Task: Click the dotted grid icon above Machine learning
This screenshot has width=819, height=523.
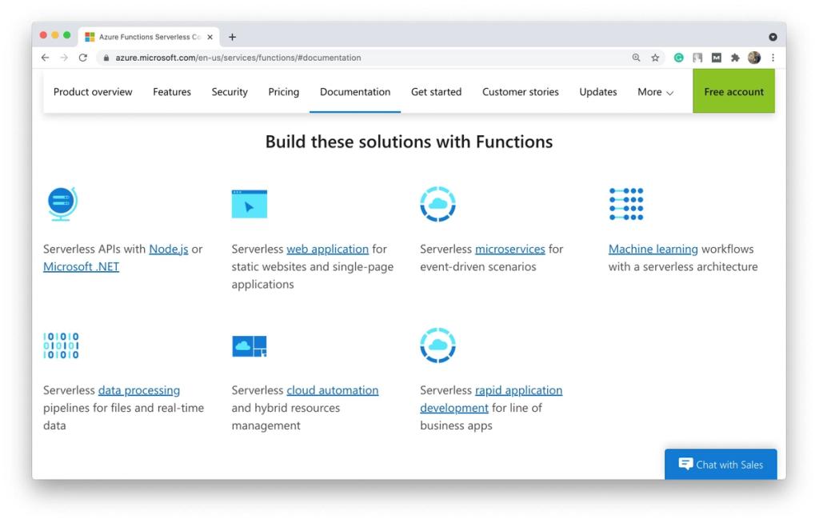Action: pyautogui.click(x=626, y=204)
